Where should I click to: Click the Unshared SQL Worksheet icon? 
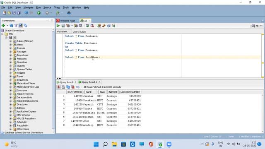point(99,26)
